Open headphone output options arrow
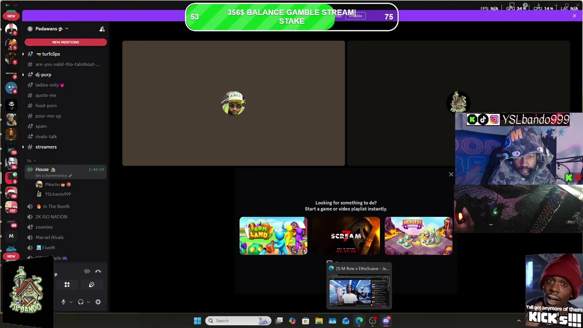Screen dimensions: 583x328 point(88,302)
